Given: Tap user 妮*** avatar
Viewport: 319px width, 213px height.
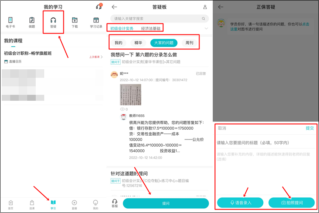Looking at the screenshot, I should click(114, 75).
